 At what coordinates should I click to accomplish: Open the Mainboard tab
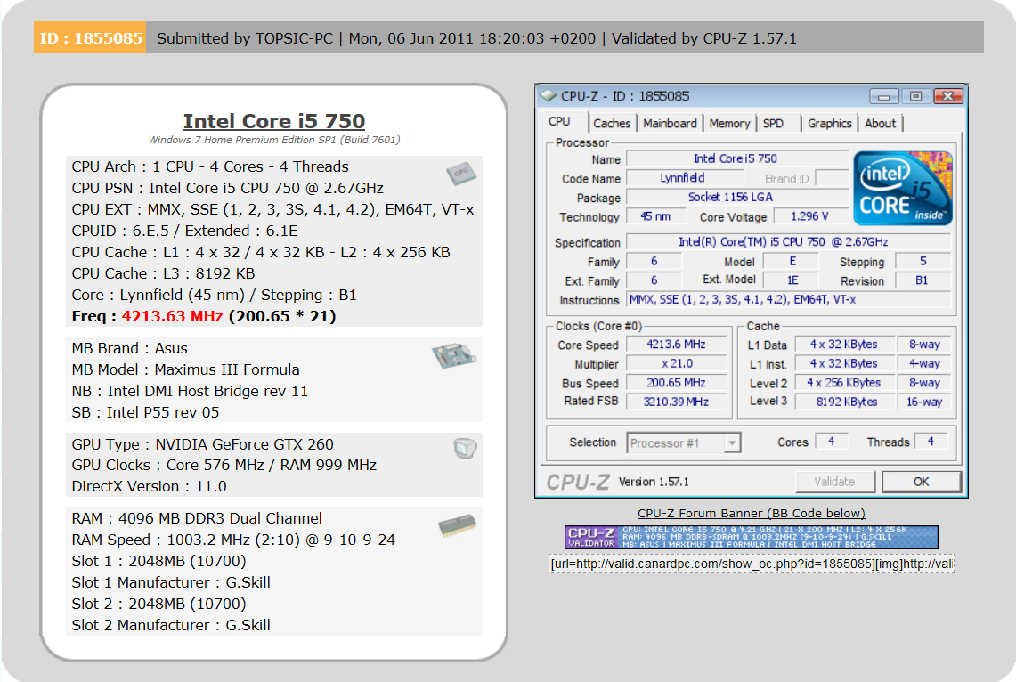[670, 124]
